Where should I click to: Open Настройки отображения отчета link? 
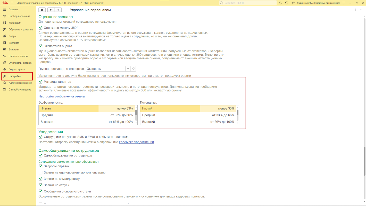62,96
